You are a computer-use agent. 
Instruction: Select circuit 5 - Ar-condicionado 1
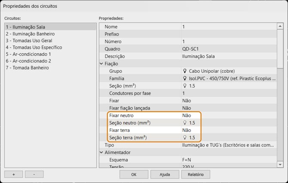[x=28, y=54]
